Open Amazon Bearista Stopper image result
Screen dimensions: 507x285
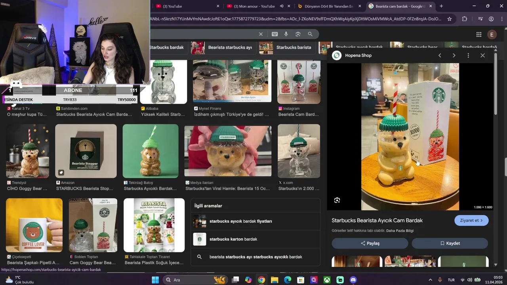pyautogui.click(x=86, y=151)
